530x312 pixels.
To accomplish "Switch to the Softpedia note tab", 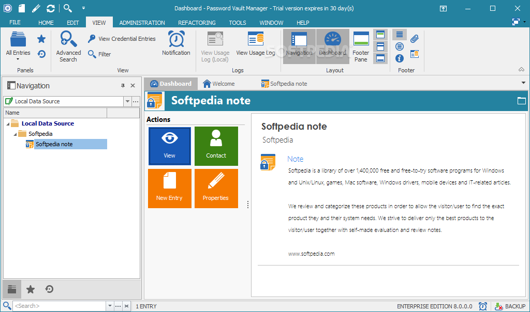I will [284, 84].
